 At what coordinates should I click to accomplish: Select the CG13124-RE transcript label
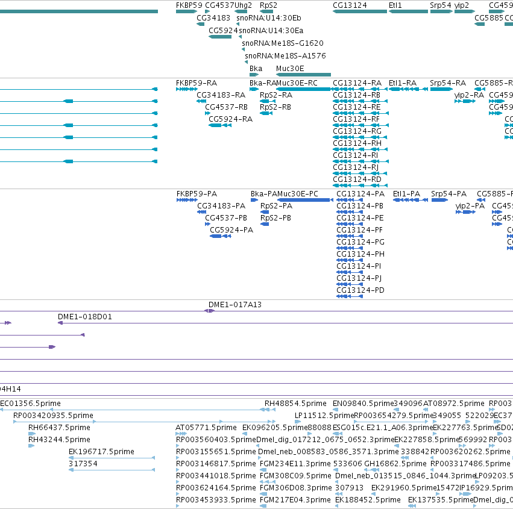click(x=357, y=107)
